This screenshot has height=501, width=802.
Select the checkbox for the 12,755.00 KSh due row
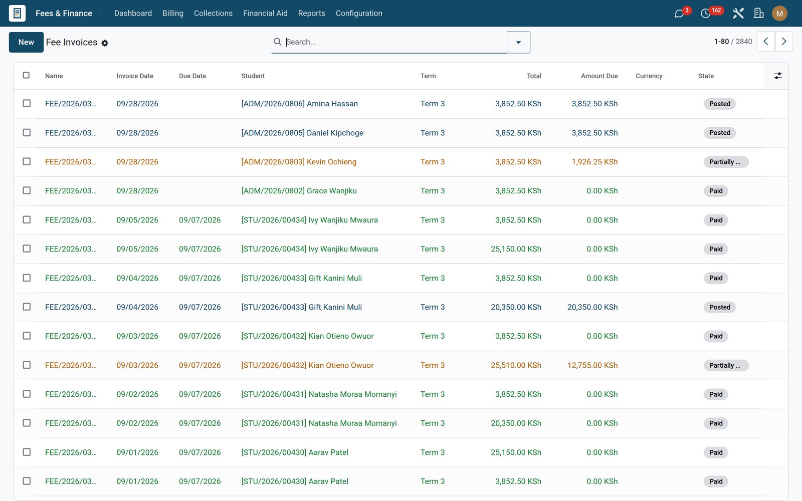tap(27, 365)
